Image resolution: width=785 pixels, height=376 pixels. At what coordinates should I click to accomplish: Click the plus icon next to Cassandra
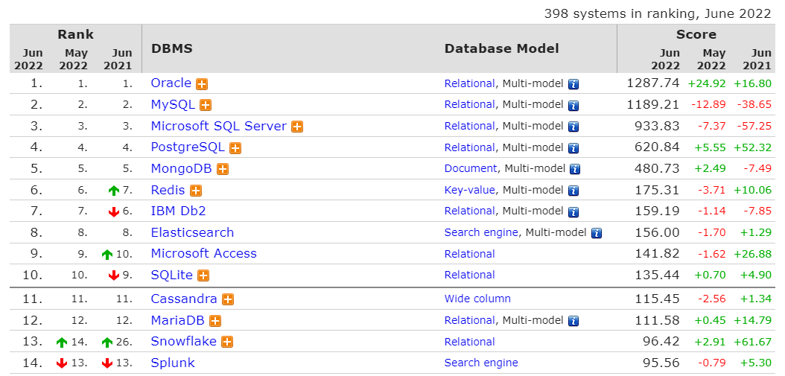coord(228,299)
